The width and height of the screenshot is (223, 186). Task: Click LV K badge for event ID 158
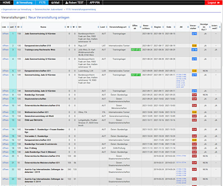(x=194, y=34)
